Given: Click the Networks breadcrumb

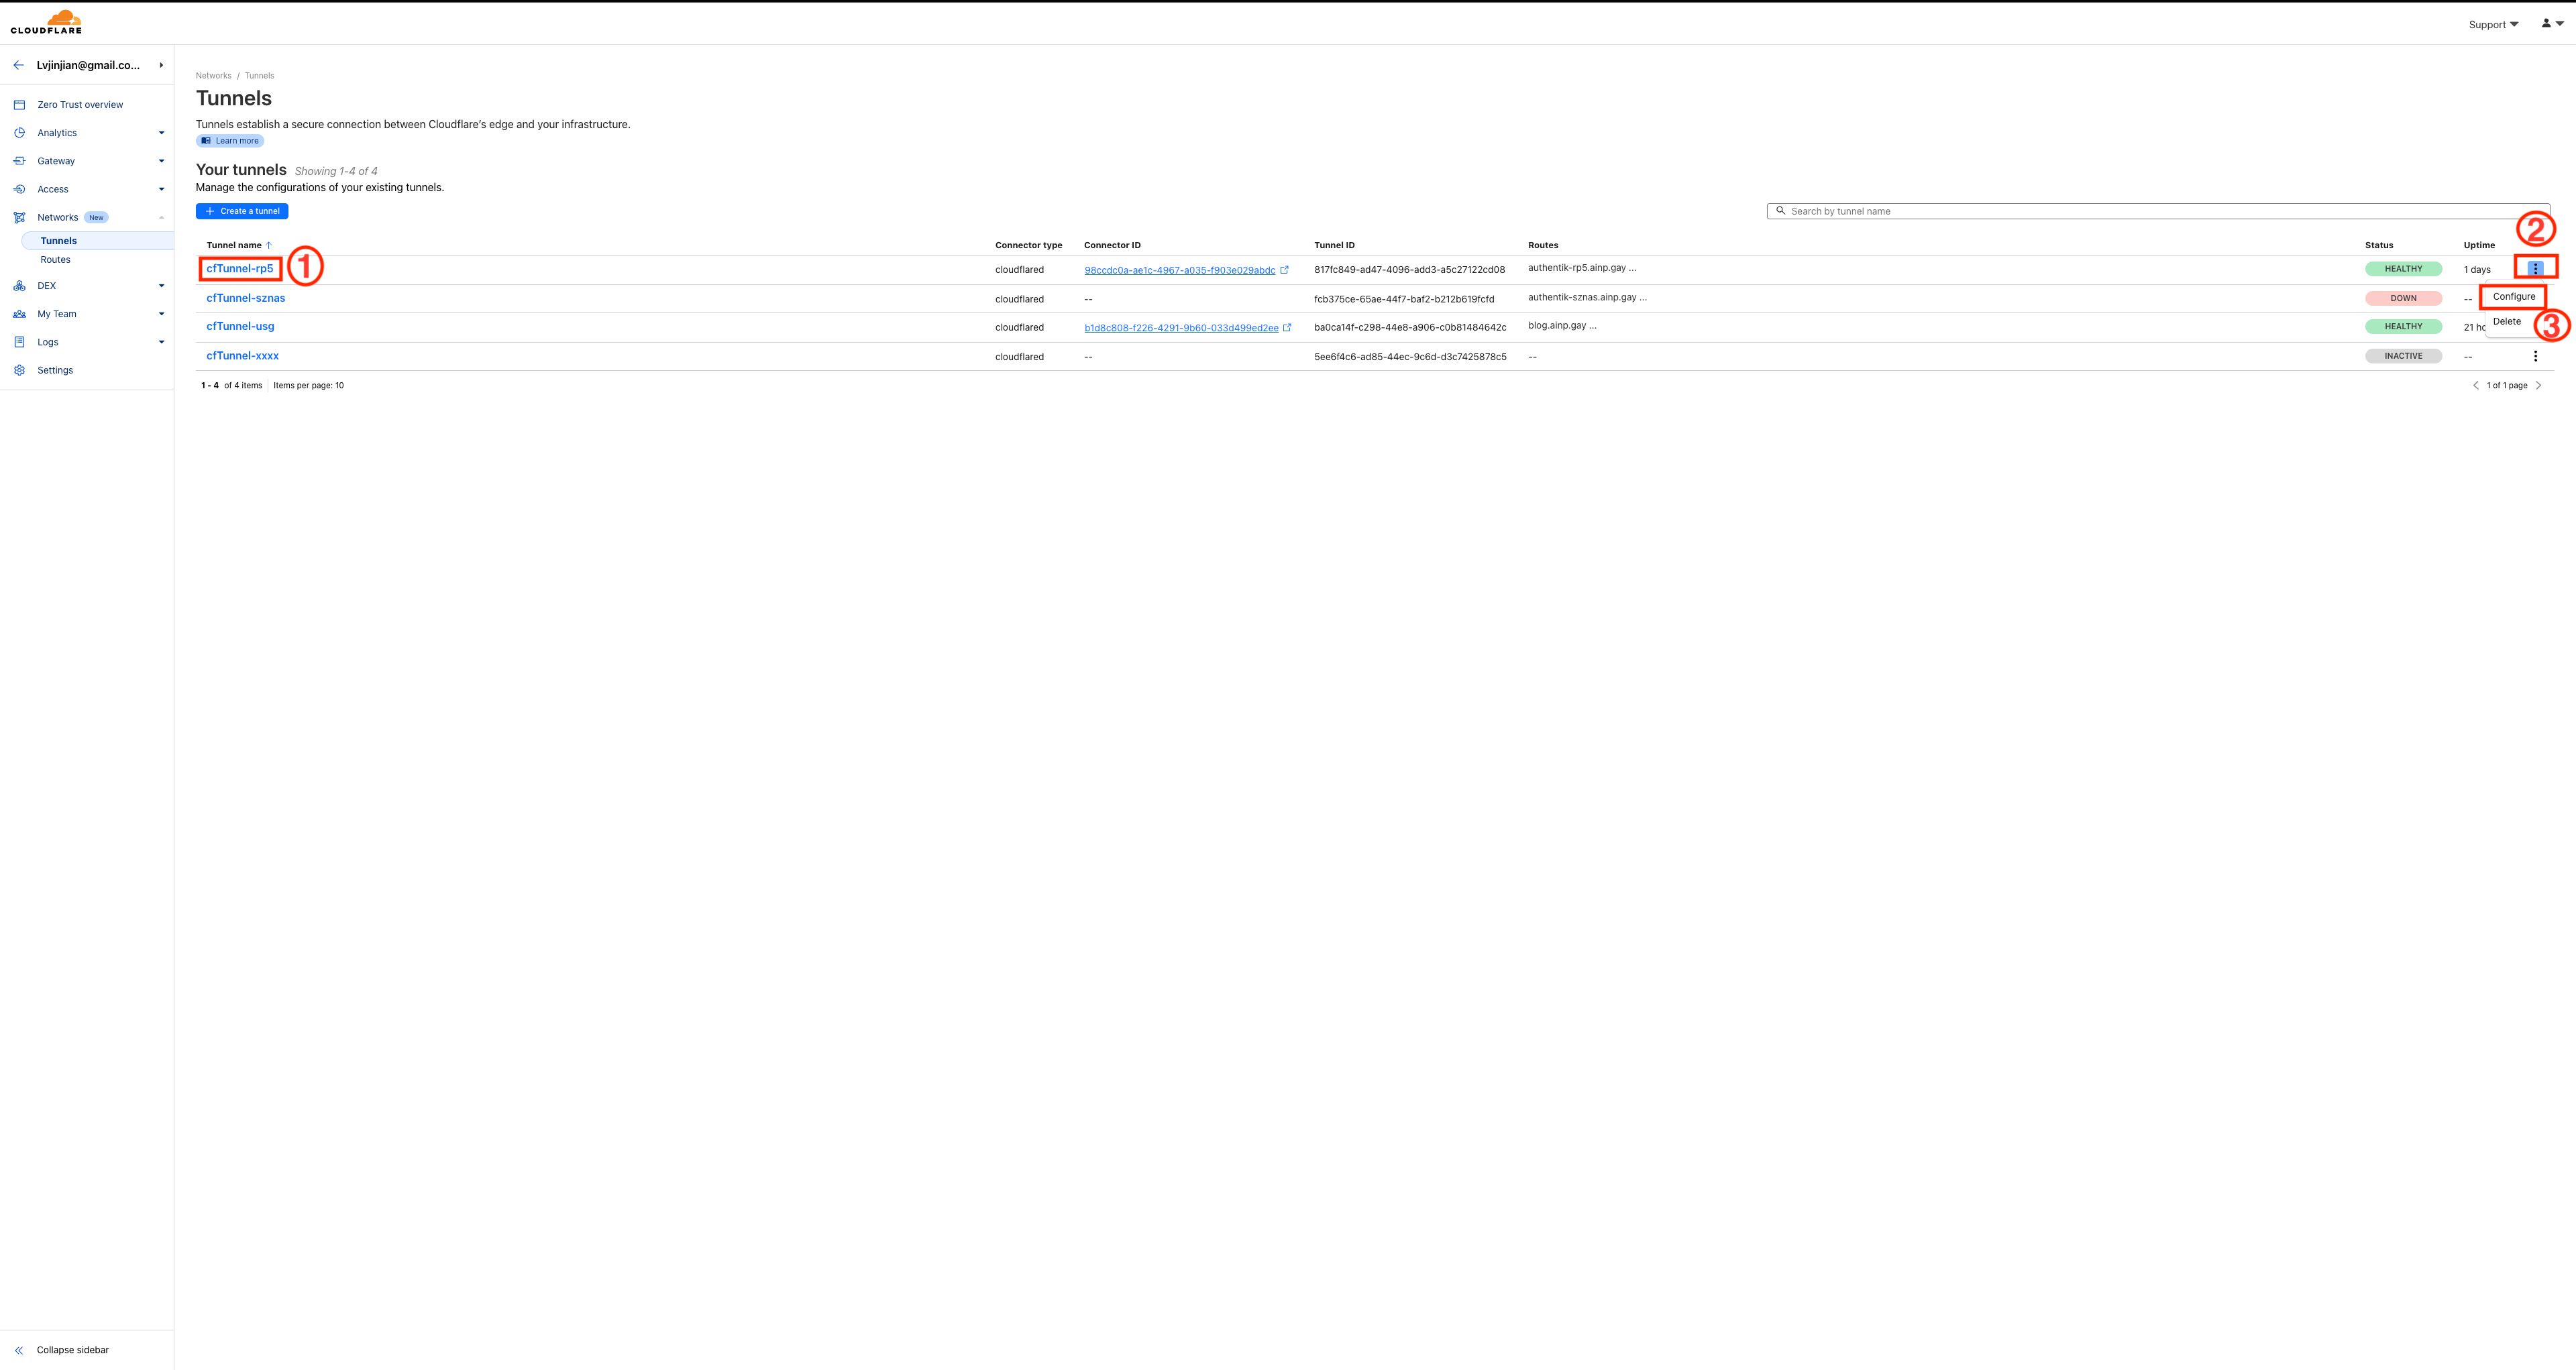Looking at the screenshot, I should coord(214,76).
